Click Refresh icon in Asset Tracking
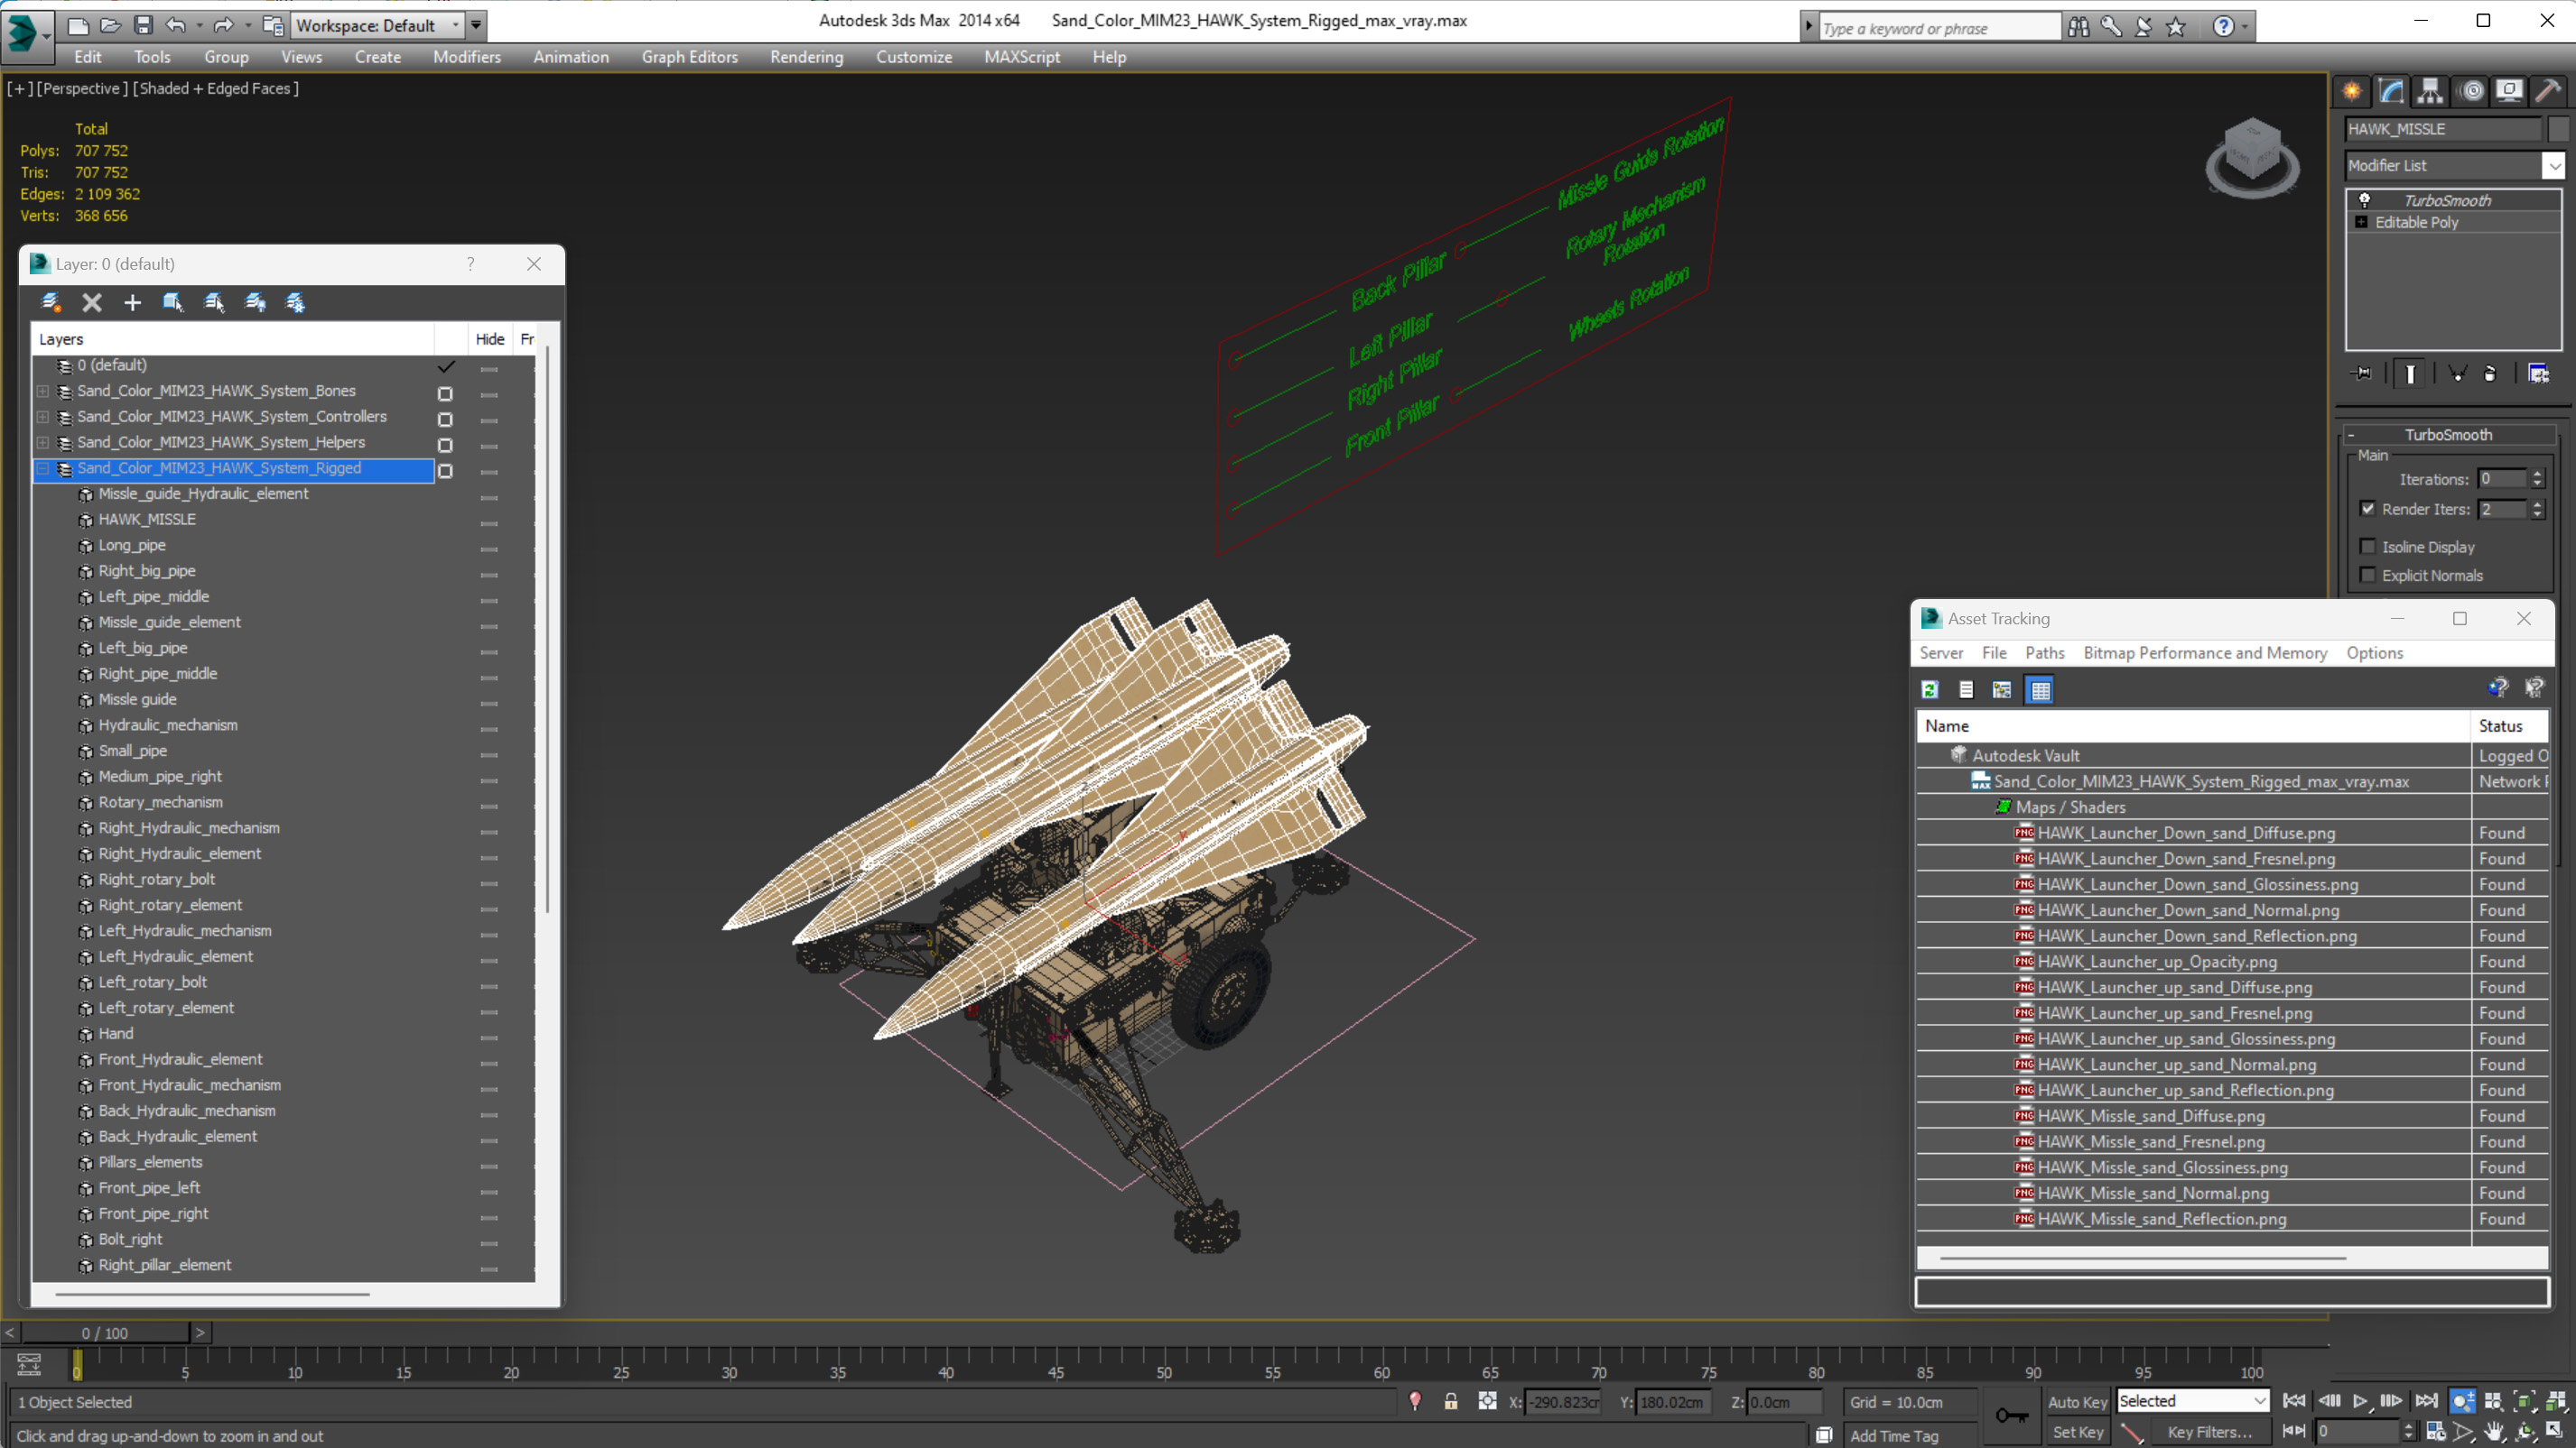 pyautogui.click(x=1930, y=689)
